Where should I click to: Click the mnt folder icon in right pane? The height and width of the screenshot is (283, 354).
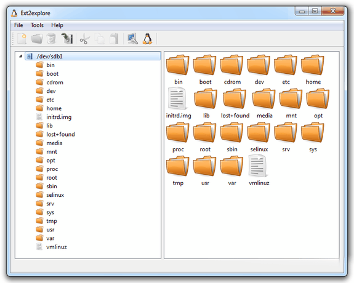click(x=291, y=99)
